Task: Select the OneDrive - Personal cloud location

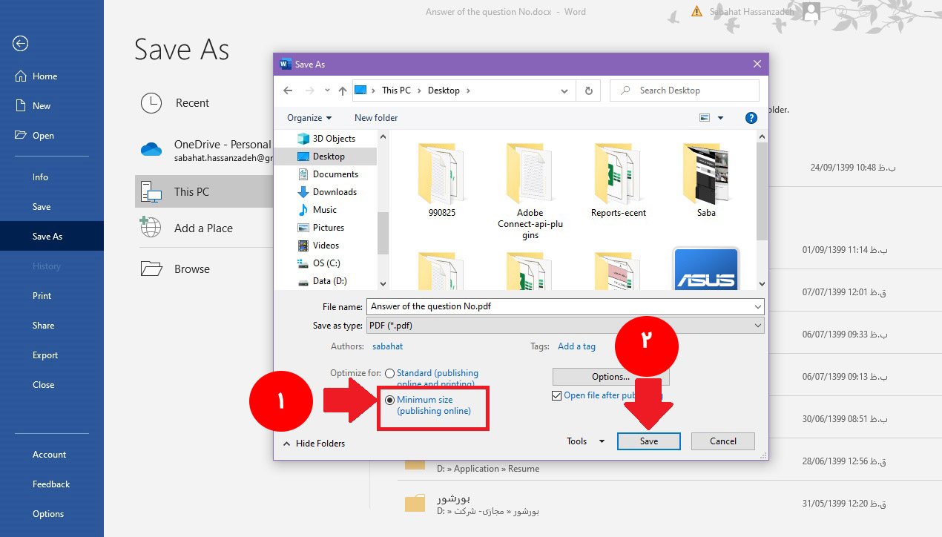Action: click(151, 150)
